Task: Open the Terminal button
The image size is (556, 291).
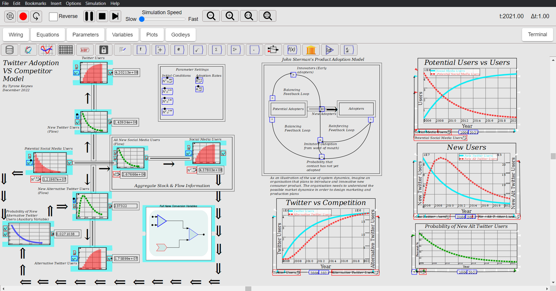Action: pos(537,34)
